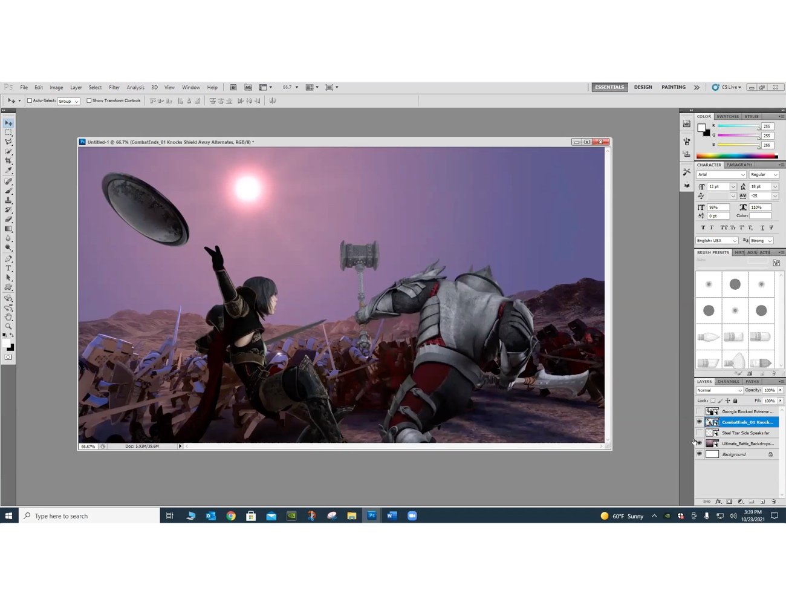Select the Move tool
786x605 pixels.
point(8,123)
